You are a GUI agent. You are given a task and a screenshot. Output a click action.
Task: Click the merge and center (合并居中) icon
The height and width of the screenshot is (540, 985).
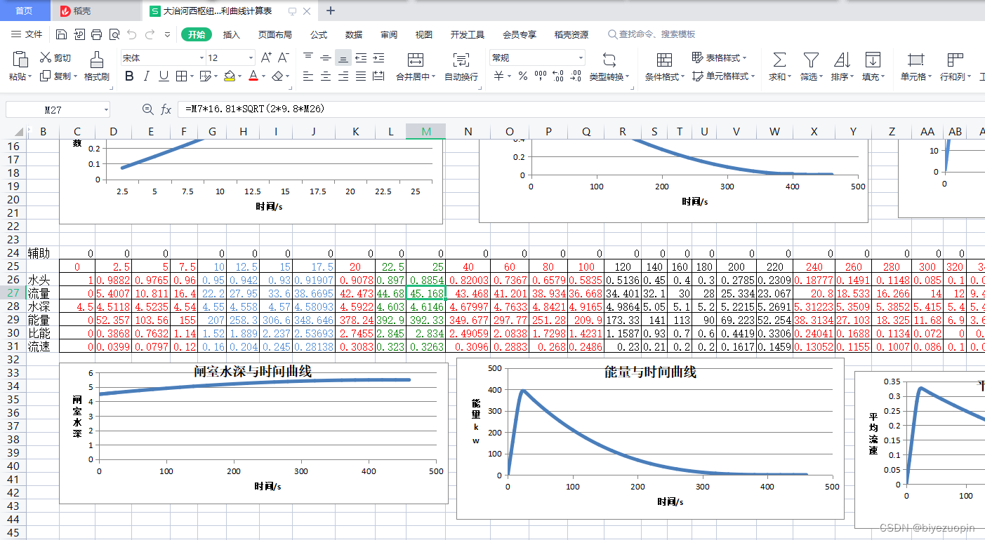416,60
